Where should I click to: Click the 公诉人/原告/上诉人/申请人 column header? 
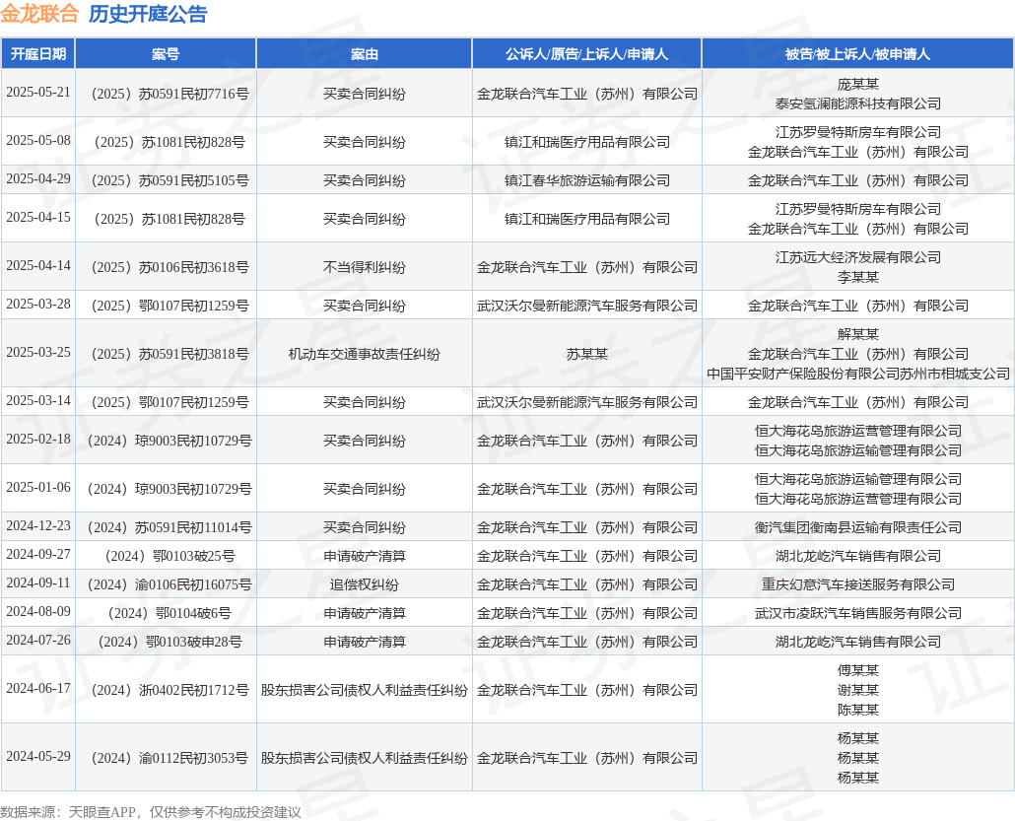pyautogui.click(x=587, y=54)
